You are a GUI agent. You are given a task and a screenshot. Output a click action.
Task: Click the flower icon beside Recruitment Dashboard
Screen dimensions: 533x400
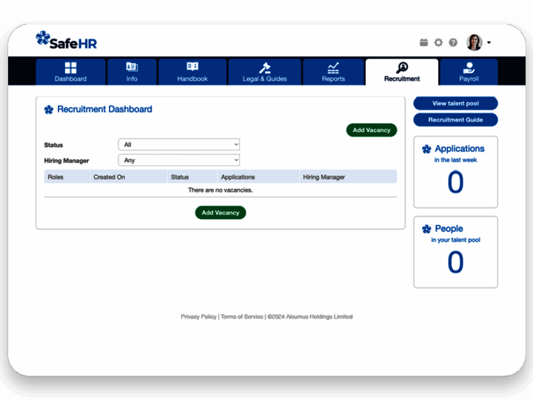[x=49, y=110]
